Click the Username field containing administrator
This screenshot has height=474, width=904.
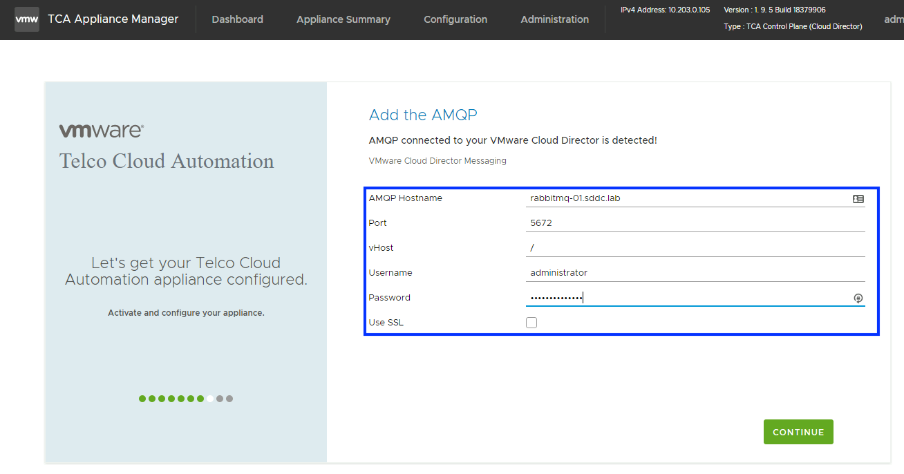(x=695, y=273)
